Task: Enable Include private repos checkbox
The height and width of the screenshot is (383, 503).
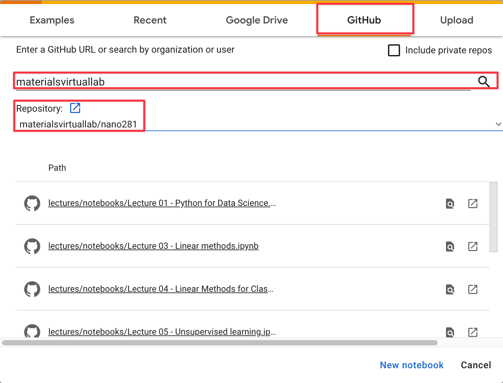Action: pos(394,50)
